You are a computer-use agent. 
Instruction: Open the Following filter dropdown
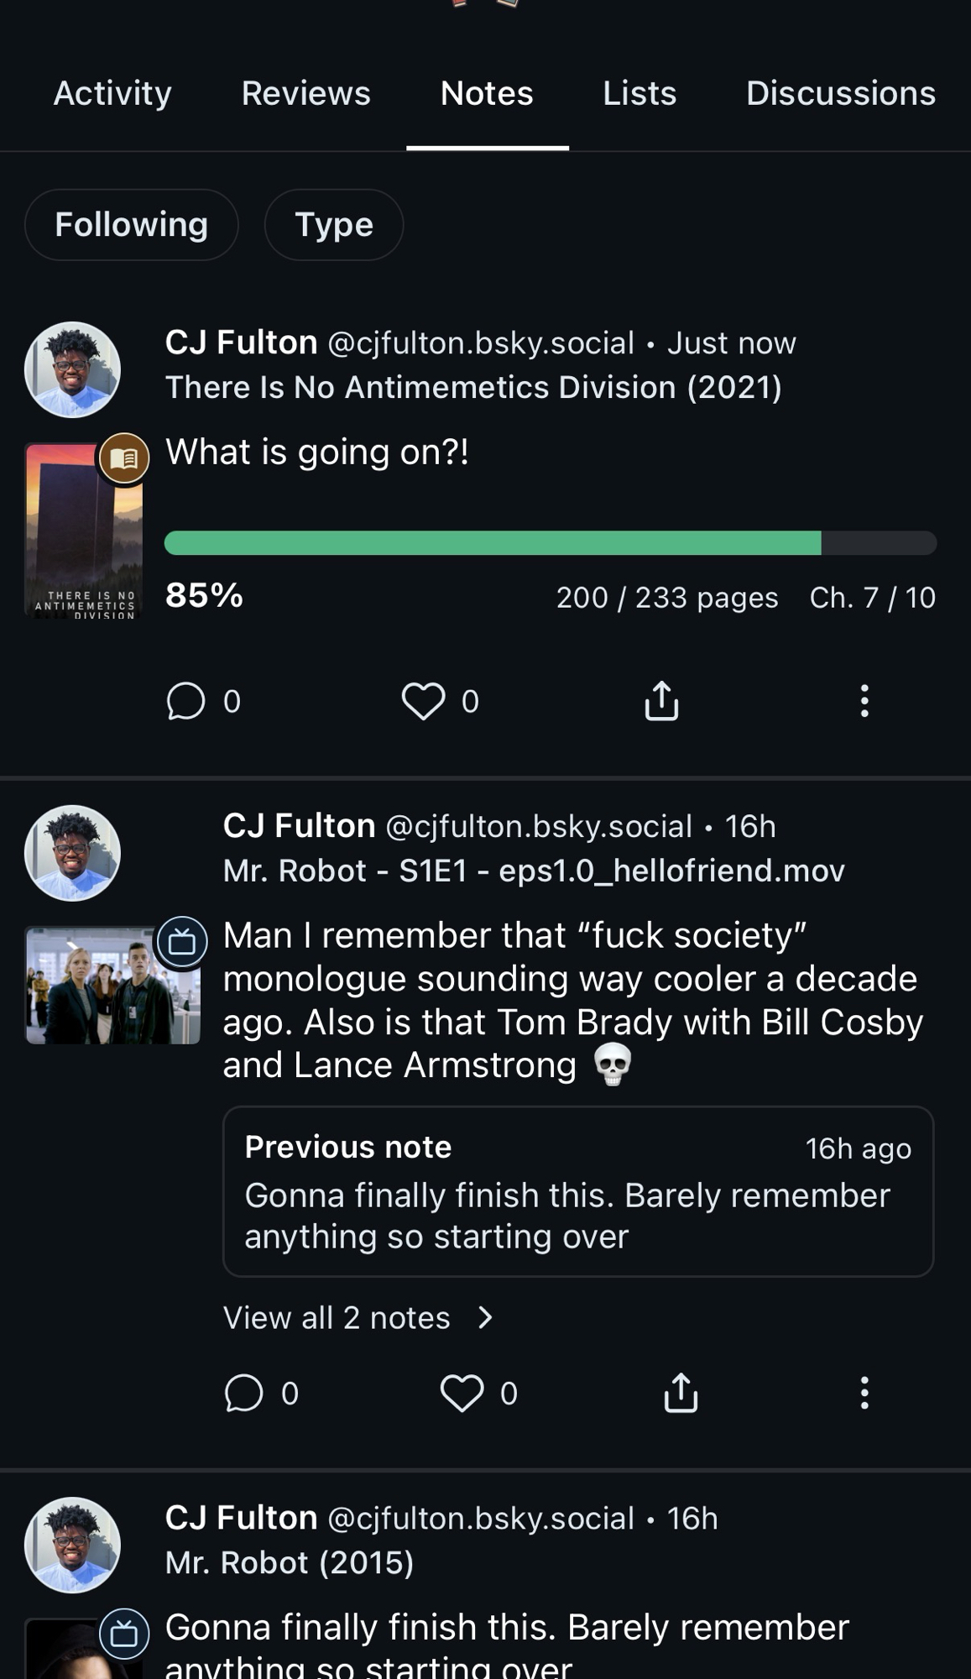pyautogui.click(x=132, y=225)
